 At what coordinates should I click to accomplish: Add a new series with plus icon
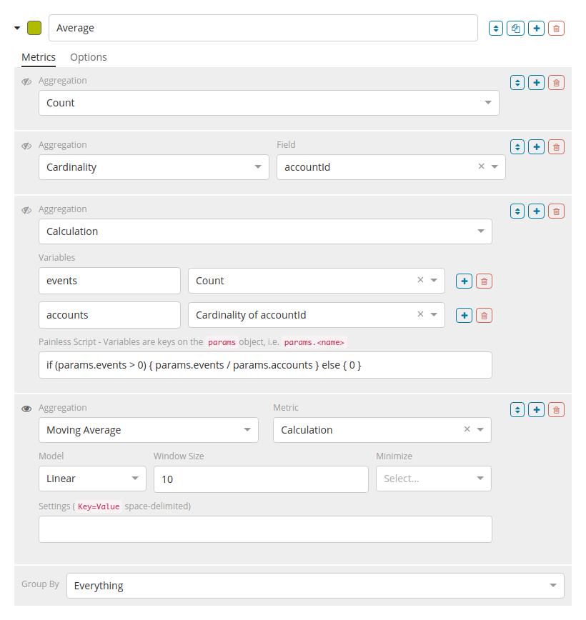(x=536, y=29)
